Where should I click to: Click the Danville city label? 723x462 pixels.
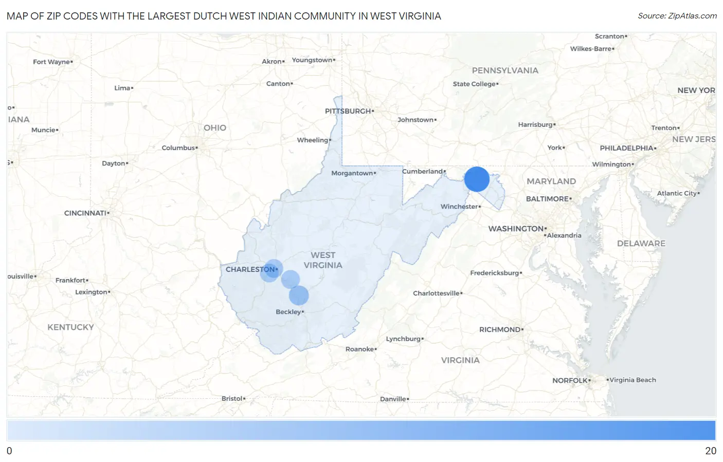[393, 399]
